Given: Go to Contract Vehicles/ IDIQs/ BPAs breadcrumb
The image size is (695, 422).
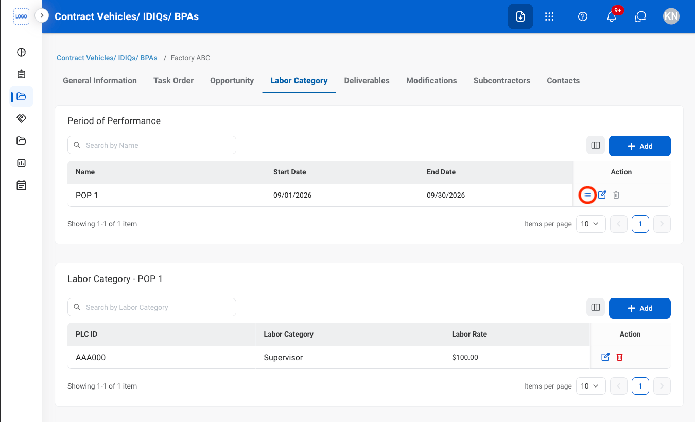Looking at the screenshot, I should 107,58.
